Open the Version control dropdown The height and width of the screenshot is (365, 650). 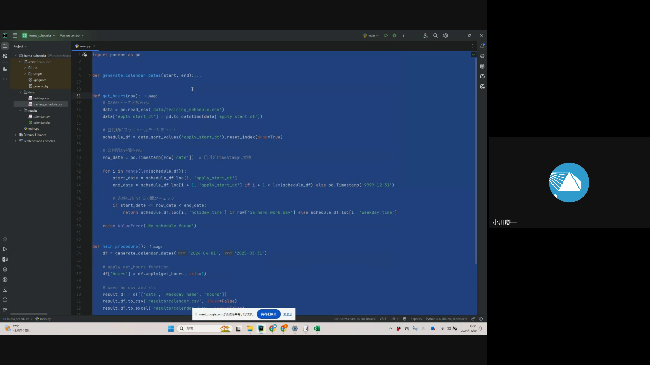click(71, 35)
